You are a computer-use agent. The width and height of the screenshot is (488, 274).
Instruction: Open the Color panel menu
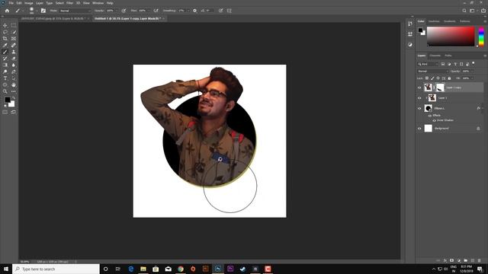pyautogui.click(x=485, y=21)
